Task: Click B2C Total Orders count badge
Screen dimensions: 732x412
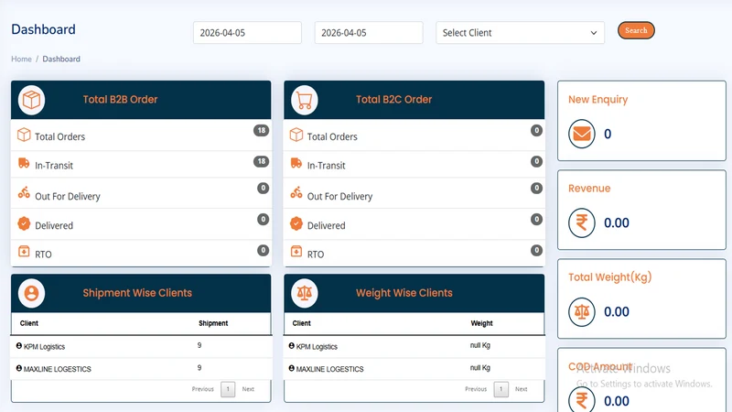Action: (536, 130)
